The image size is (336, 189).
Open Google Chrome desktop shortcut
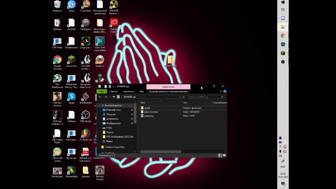coord(57,62)
